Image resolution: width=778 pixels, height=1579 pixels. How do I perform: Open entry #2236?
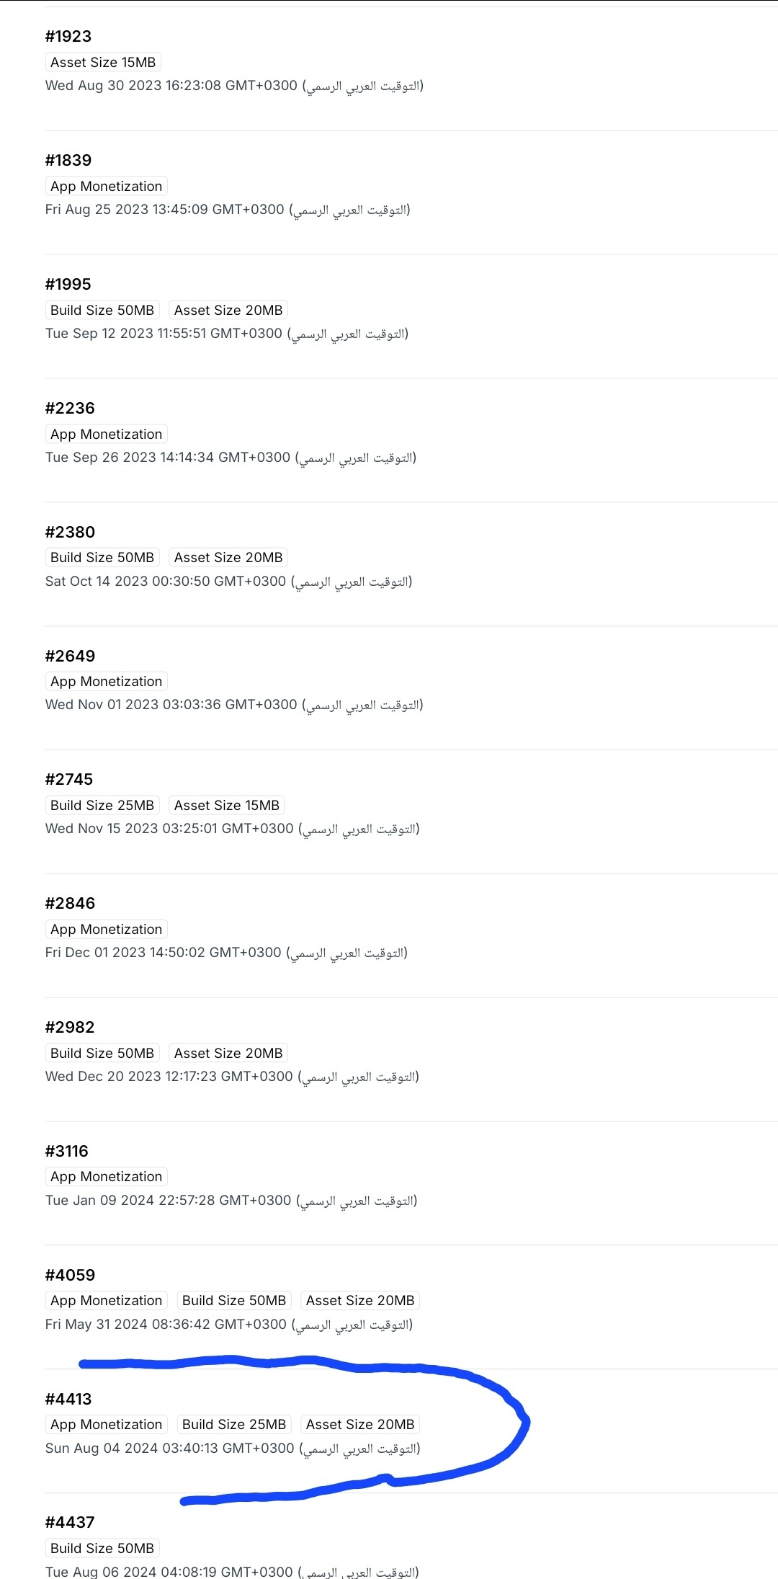[x=70, y=409]
